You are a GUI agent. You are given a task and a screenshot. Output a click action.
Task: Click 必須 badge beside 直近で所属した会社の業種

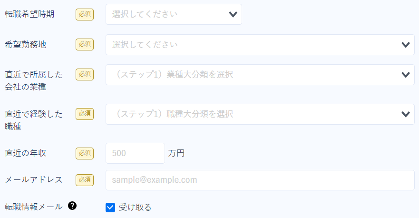point(85,74)
